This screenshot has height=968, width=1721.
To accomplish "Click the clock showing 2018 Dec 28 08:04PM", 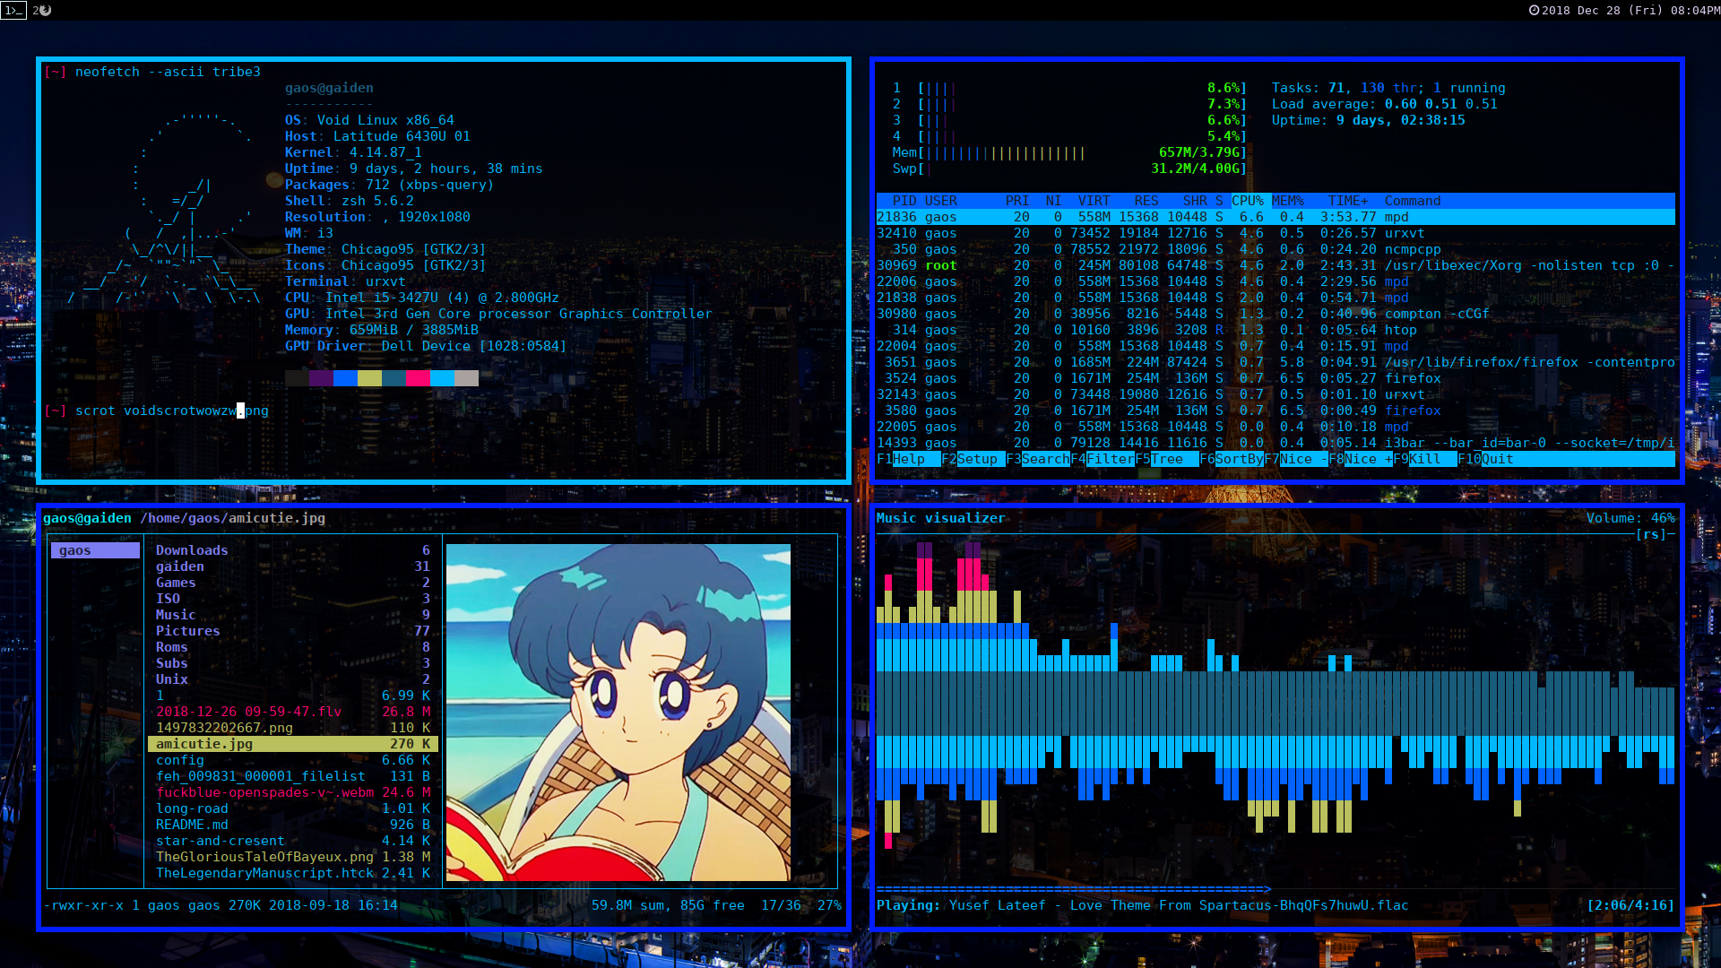I will (x=1623, y=10).
